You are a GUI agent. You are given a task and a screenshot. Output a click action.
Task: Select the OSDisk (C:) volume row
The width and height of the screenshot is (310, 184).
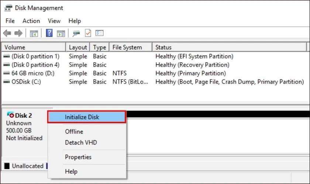tap(26, 82)
